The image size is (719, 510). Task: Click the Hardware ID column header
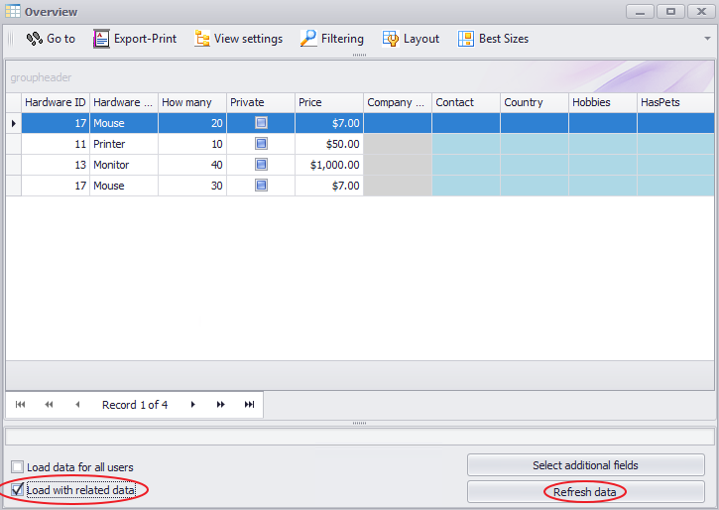point(56,102)
